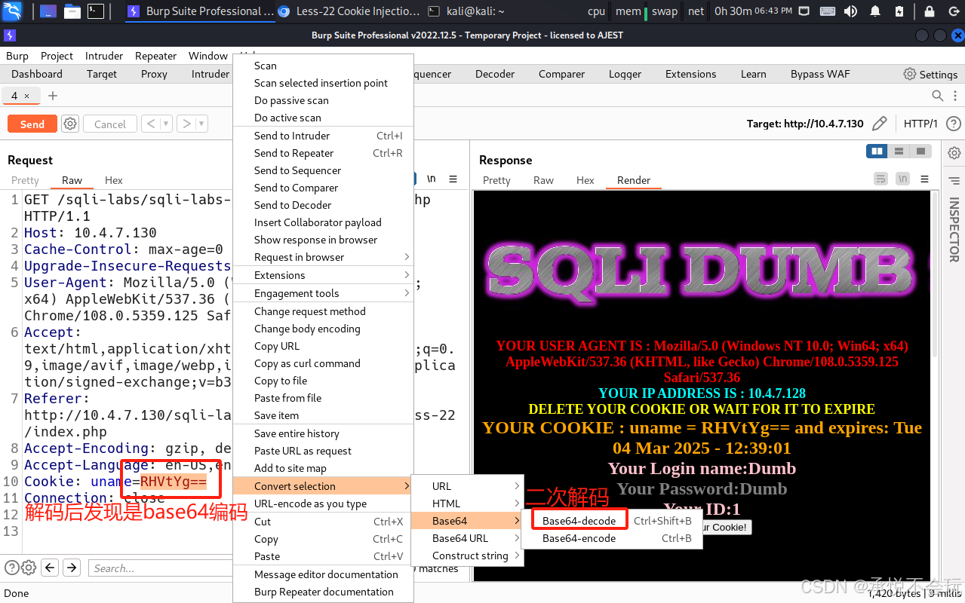Switch to combined single-pane layout view
965x603 pixels.
pos(920,152)
